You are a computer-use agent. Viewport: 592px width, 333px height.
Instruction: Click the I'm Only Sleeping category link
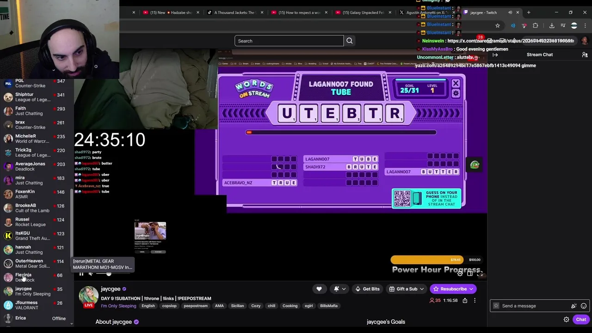coord(118,306)
